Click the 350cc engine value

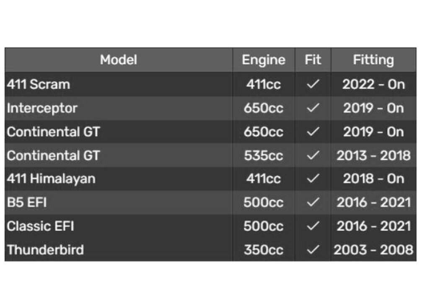264,250
